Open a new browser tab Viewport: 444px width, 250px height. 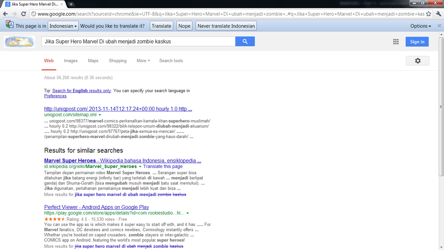71,4
